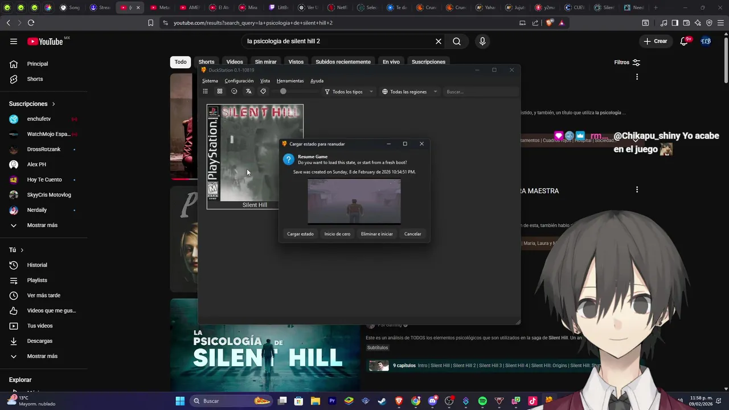729x410 pixels.
Task: Expand the Tú section chevron
Action: click(22, 250)
